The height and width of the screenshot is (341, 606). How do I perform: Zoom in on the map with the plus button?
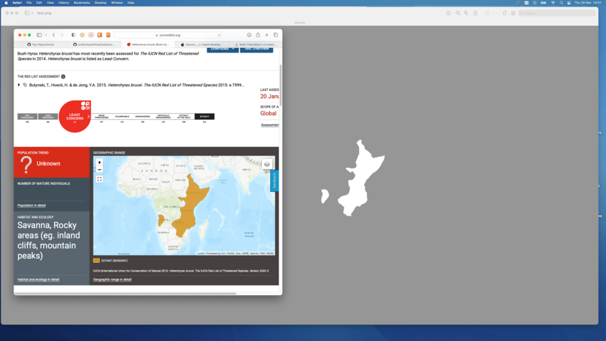100,162
